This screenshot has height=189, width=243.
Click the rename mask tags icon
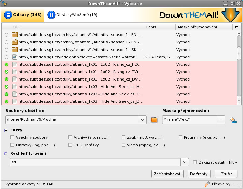pos(233,120)
